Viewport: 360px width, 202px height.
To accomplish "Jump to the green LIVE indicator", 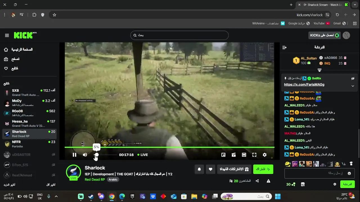I will point(143,155).
